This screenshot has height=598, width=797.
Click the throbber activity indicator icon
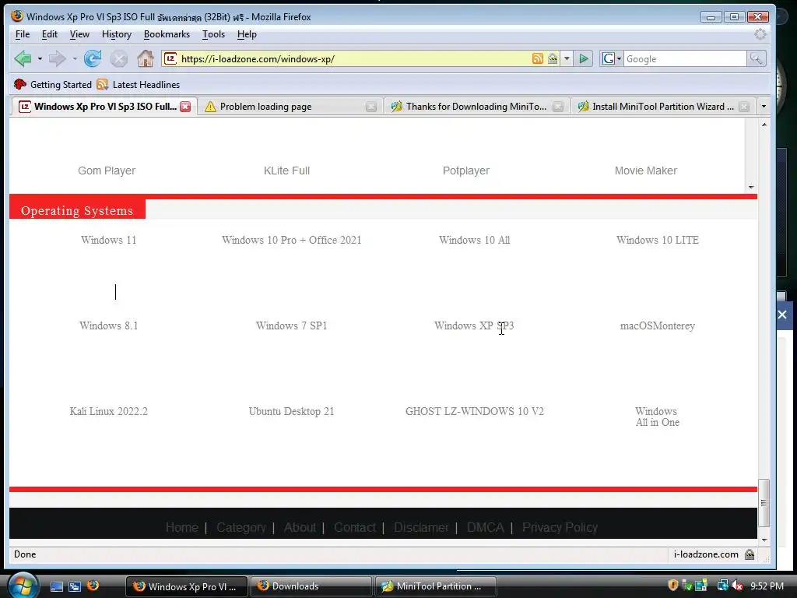pos(760,34)
